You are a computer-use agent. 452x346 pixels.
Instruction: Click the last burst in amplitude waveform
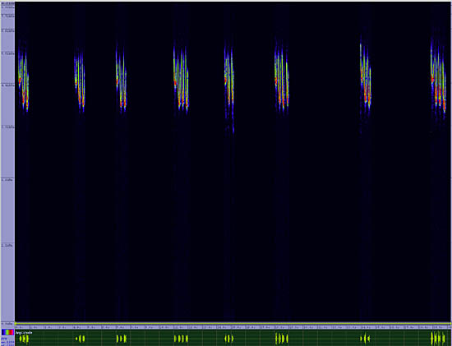tap(438, 339)
